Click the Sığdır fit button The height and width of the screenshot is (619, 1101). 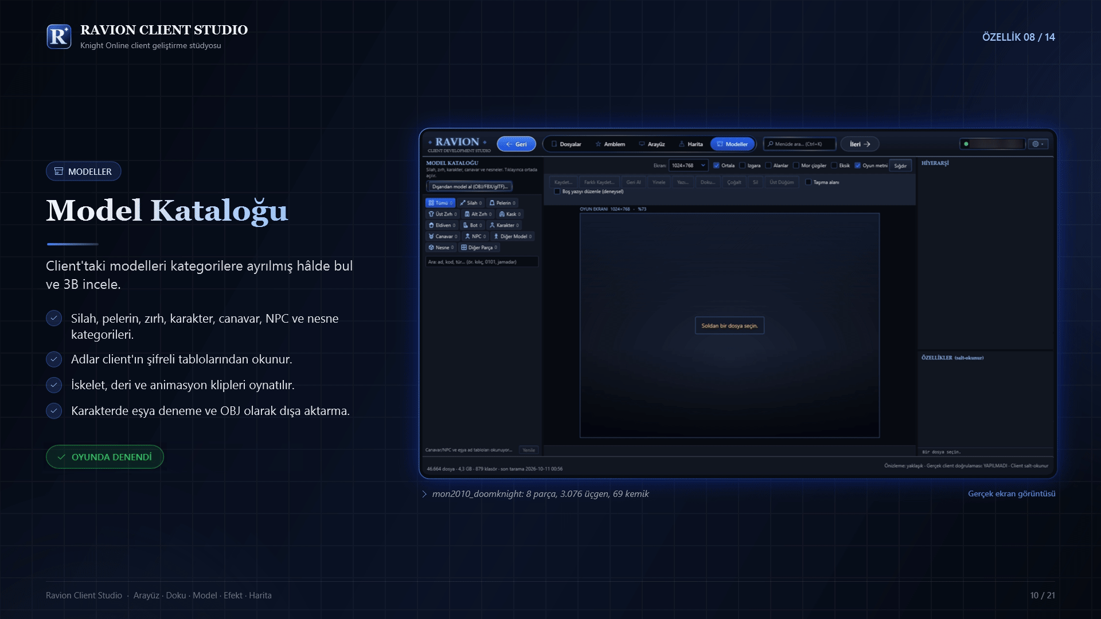pyautogui.click(x=900, y=166)
